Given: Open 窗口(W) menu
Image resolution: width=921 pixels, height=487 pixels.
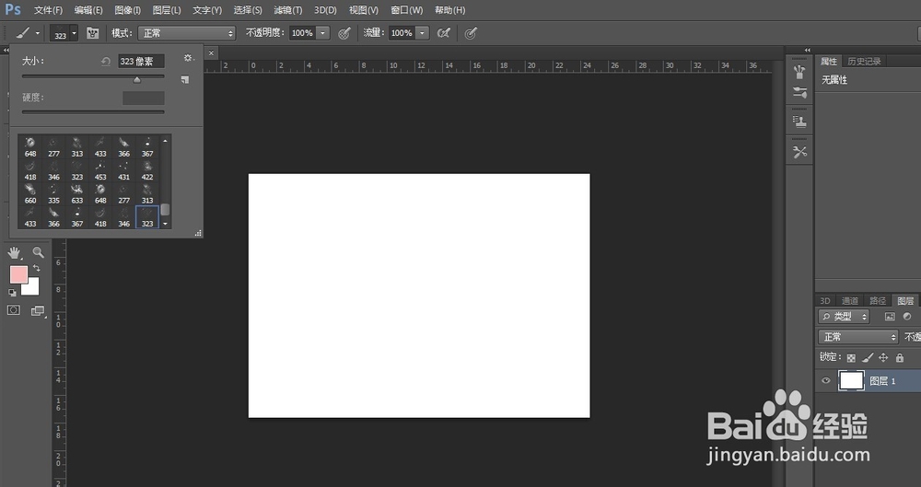Looking at the screenshot, I should coord(406,10).
